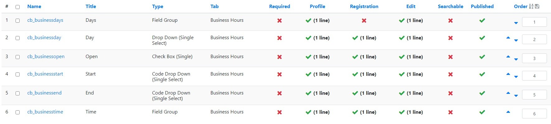Sort fields by Tab column header
The width and height of the screenshot is (551, 124).
click(x=214, y=6)
